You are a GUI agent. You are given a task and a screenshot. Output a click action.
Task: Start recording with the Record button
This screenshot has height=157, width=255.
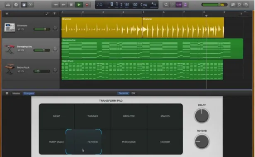87,5
